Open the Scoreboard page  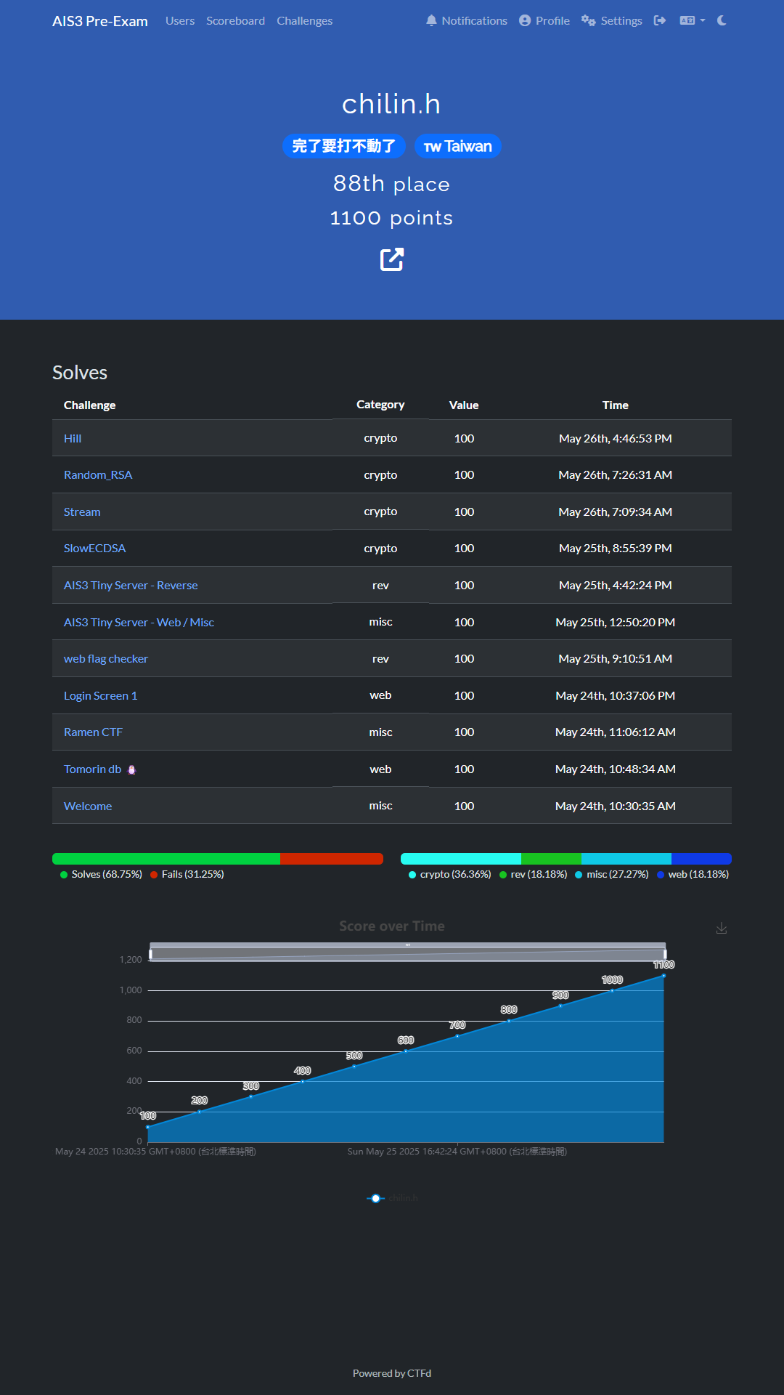[235, 20]
